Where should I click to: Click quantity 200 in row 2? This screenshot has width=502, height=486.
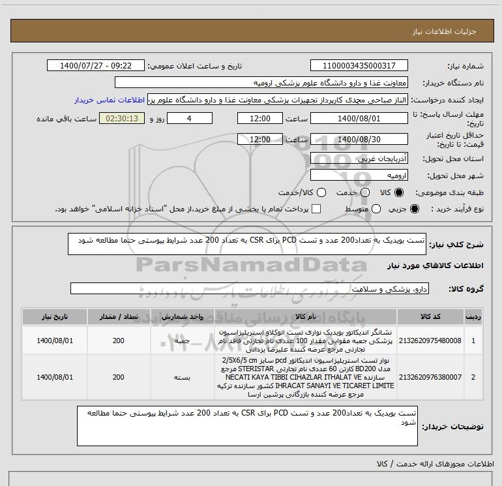point(119,377)
